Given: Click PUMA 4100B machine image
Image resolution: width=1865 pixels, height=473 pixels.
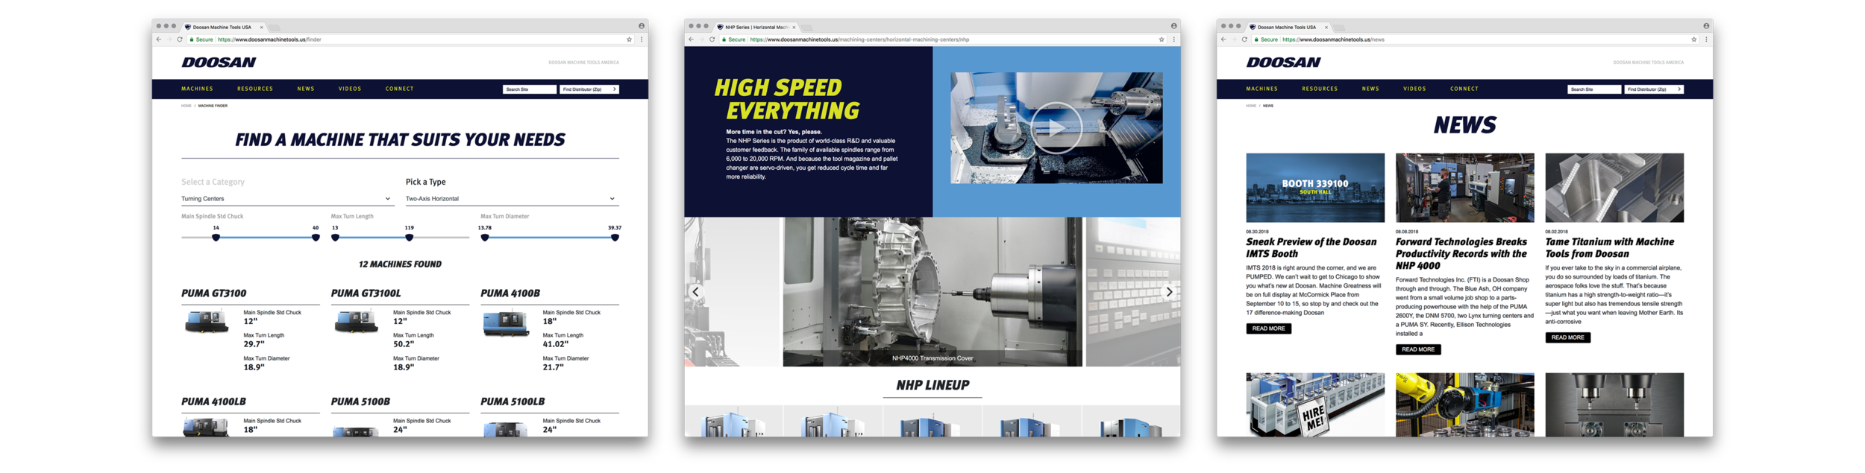Looking at the screenshot, I should point(507,323).
